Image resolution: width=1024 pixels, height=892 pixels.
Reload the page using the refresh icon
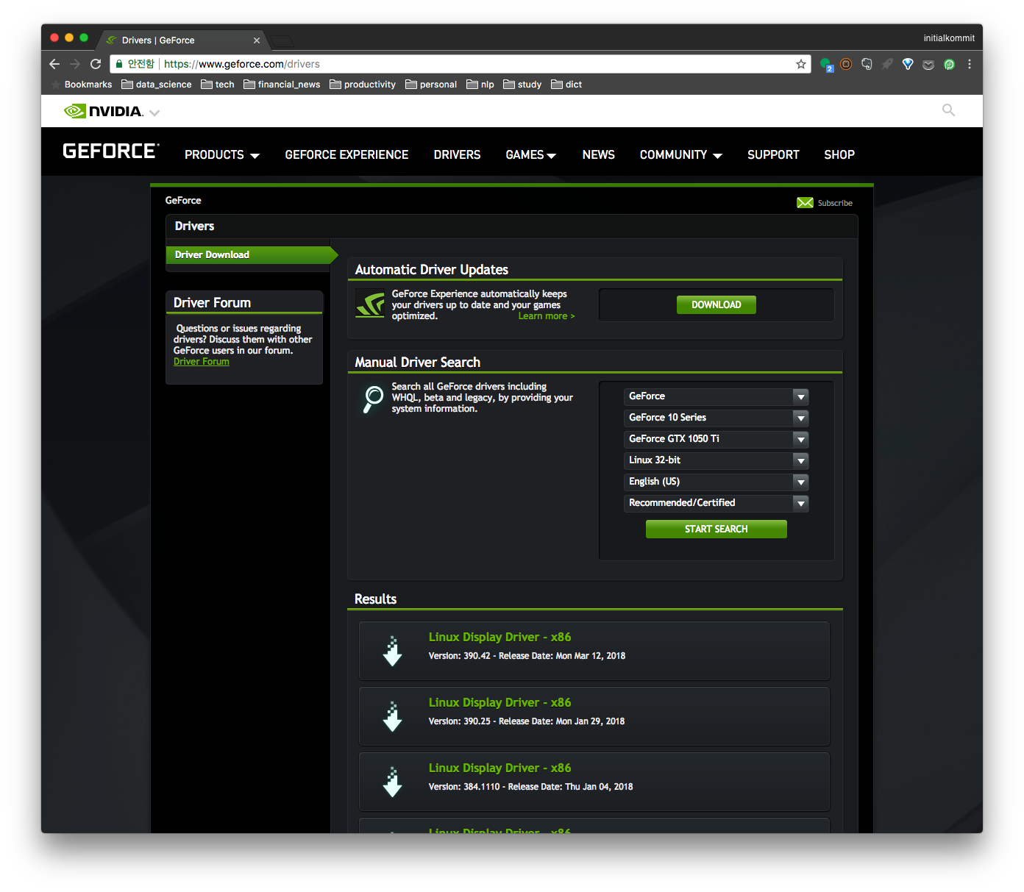pos(96,64)
